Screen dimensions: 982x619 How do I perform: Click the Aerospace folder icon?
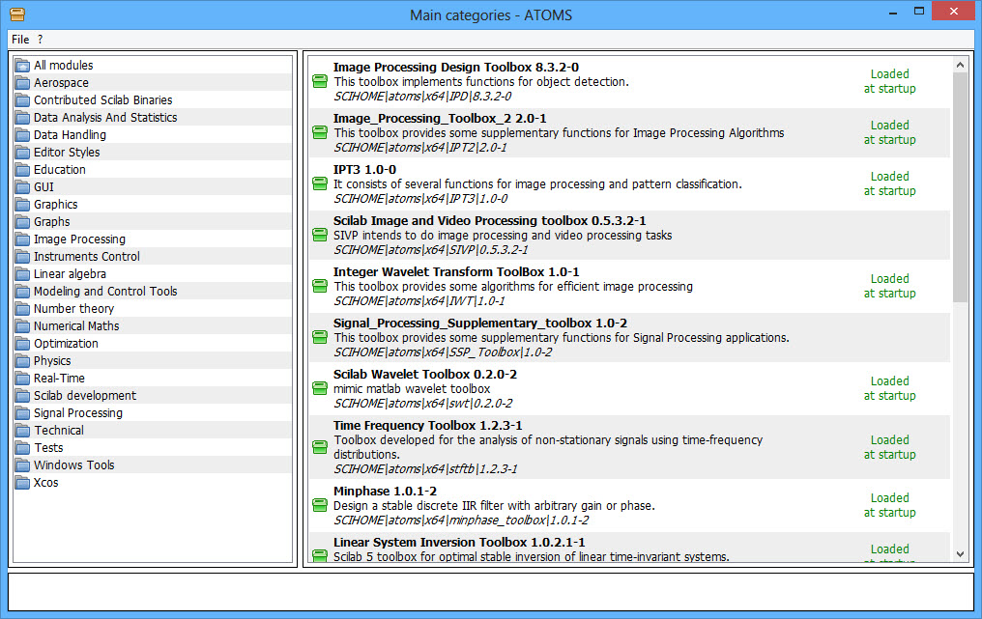tap(22, 83)
